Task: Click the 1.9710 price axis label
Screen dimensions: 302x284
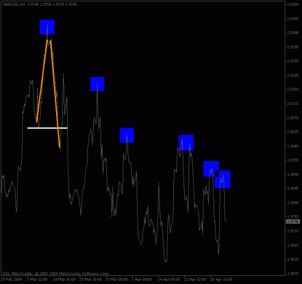Action: point(292,231)
